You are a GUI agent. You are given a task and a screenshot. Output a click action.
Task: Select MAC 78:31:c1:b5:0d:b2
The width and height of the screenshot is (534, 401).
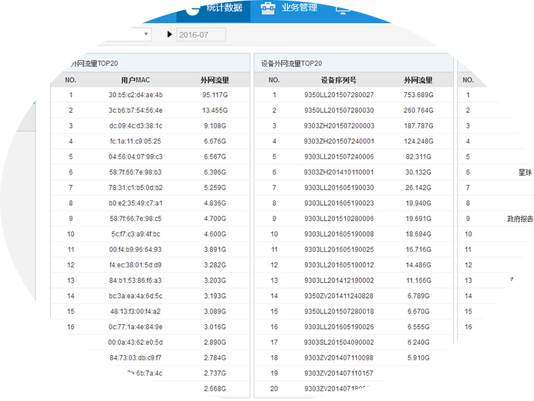pyautogui.click(x=136, y=188)
